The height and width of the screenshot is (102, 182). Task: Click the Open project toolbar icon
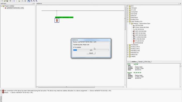5,1
